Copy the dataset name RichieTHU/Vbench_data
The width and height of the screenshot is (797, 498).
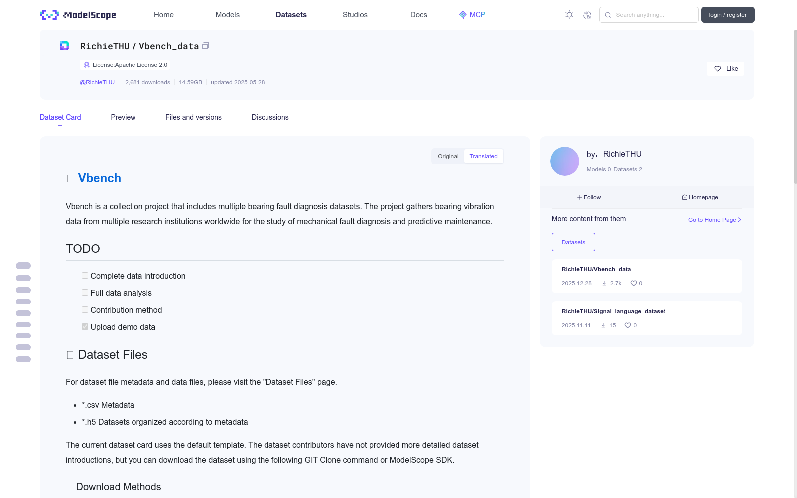[206, 46]
